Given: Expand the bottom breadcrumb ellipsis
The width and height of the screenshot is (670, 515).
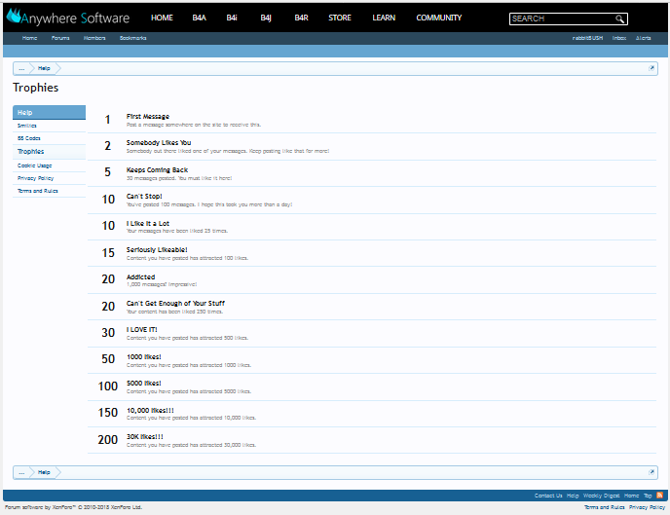Looking at the screenshot, I should [21, 472].
